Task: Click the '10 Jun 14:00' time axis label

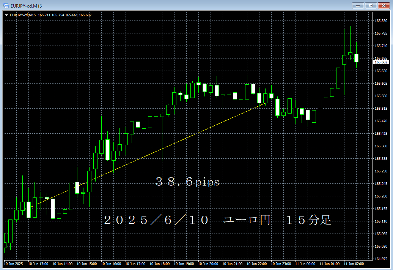Action: point(63,264)
